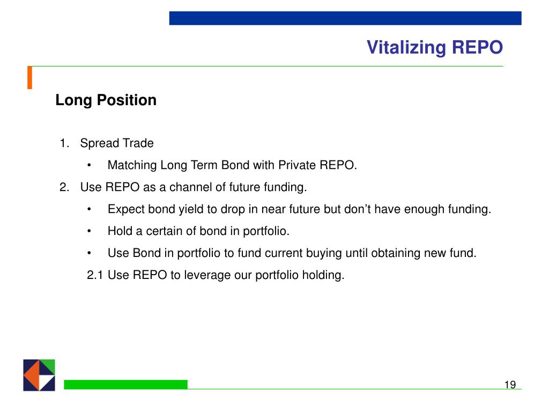Select the Long Position heading
The width and height of the screenshot is (549, 412).
coord(106,100)
